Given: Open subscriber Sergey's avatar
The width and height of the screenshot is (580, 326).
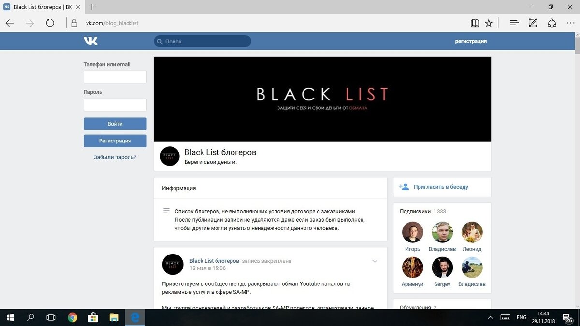Looking at the screenshot, I should tap(442, 268).
